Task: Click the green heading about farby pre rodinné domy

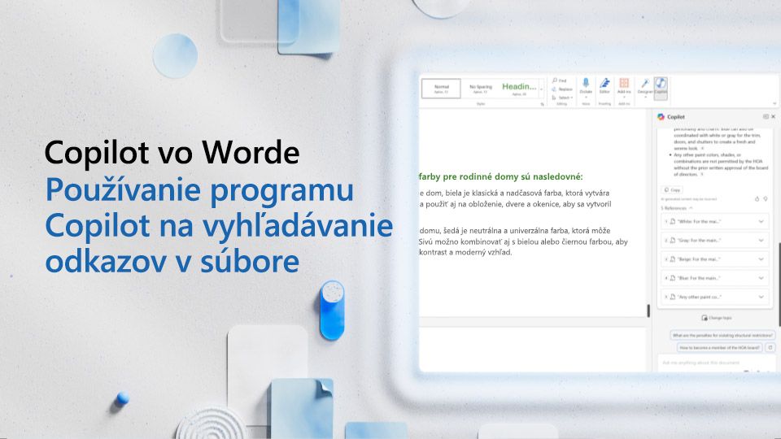Action: point(500,176)
